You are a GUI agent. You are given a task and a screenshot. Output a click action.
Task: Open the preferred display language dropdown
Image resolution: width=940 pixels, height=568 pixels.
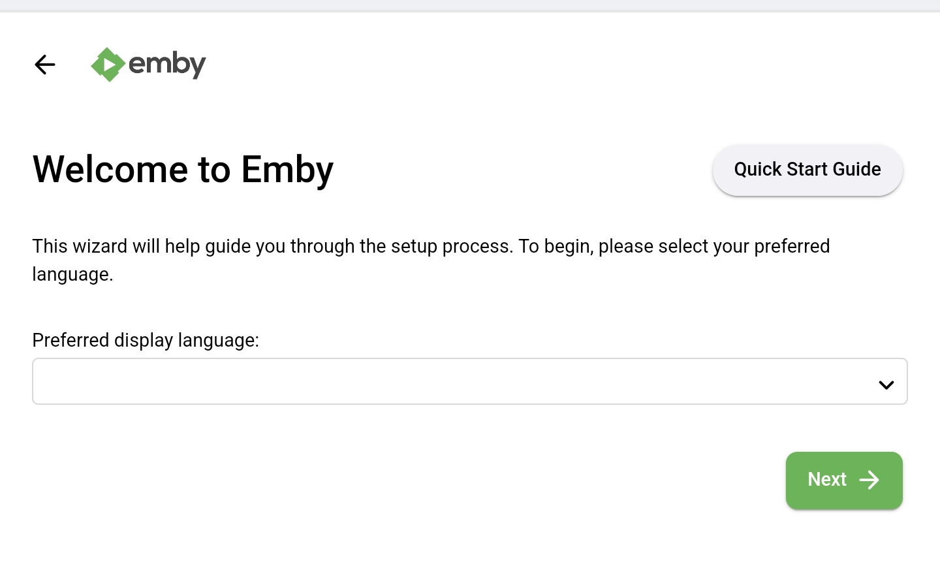tap(469, 381)
